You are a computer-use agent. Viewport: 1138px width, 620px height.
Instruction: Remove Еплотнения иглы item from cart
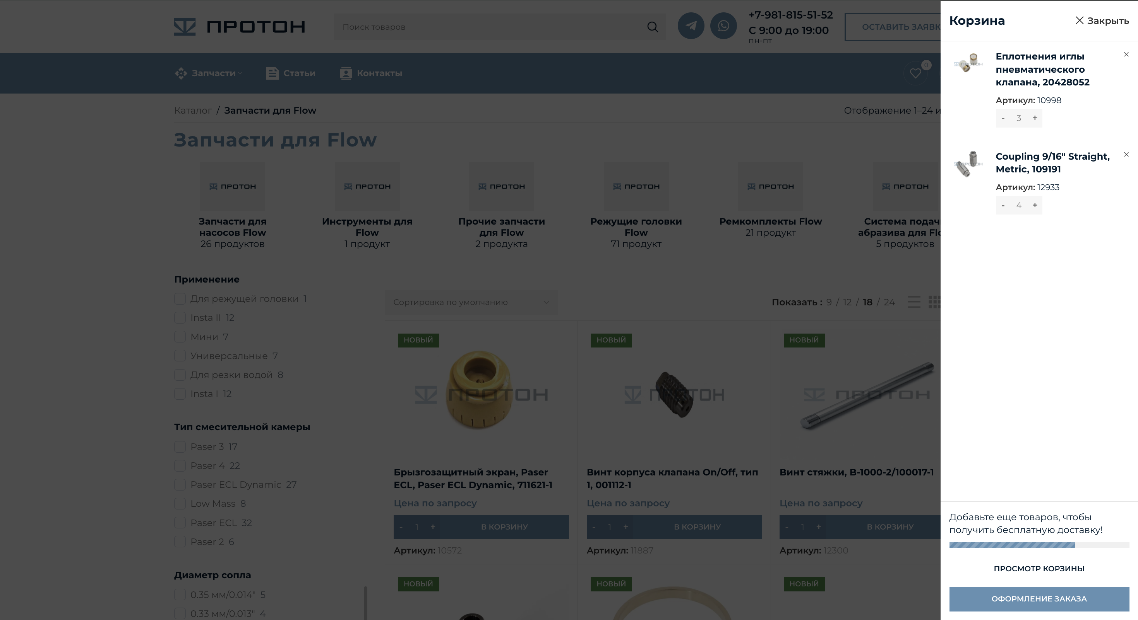(x=1126, y=54)
